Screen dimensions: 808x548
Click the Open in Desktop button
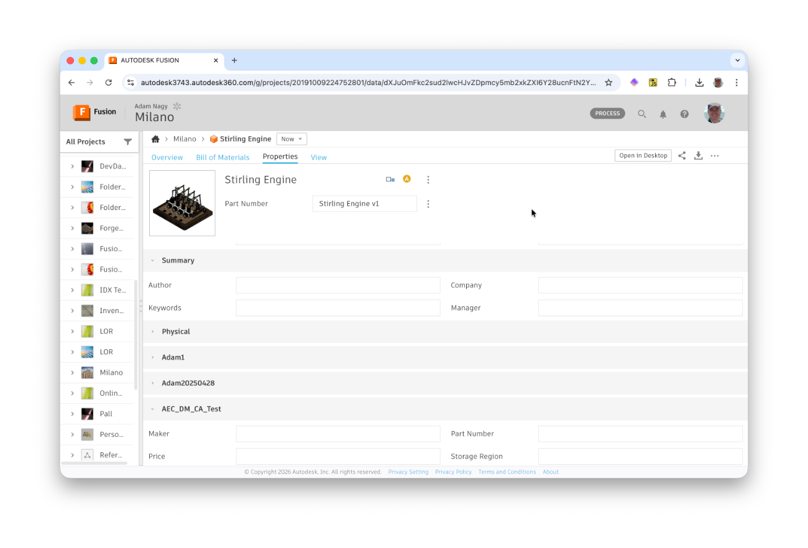(x=643, y=156)
